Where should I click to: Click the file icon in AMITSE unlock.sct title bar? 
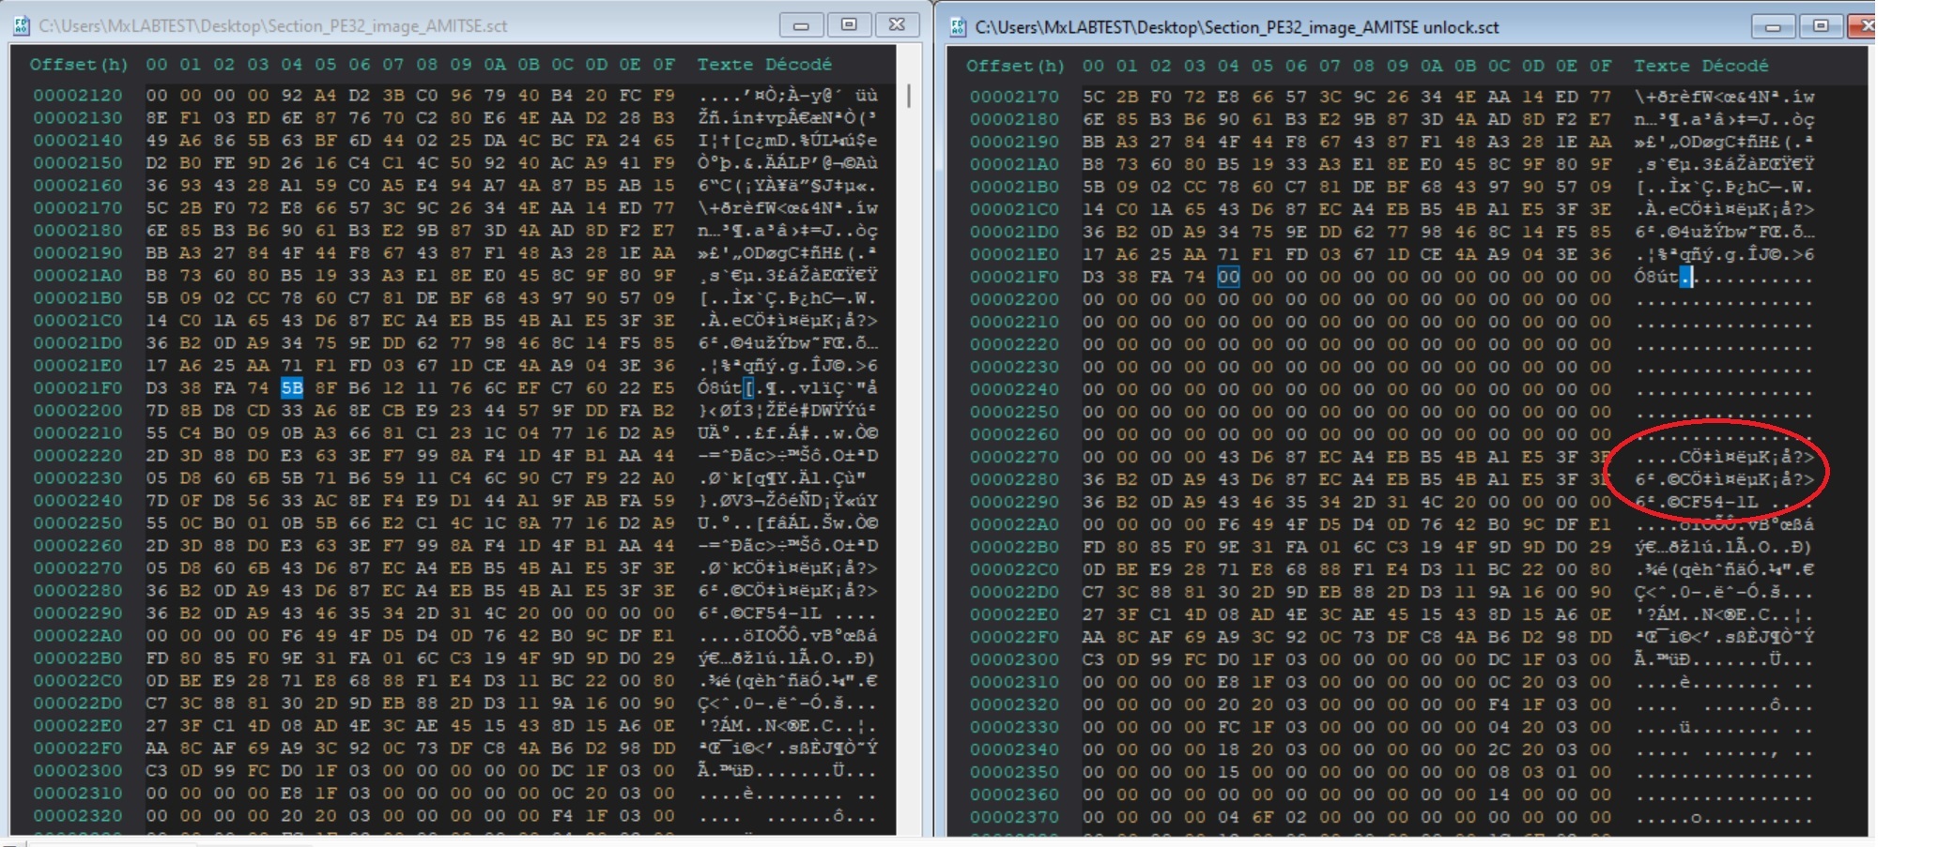click(x=958, y=26)
